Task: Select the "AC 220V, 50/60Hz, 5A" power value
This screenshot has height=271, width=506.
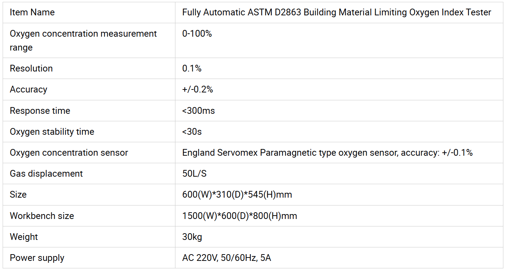Action: 226,258
